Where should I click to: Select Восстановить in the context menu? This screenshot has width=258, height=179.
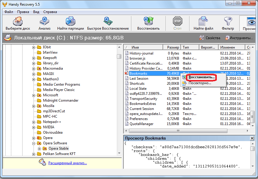[x=201, y=77]
